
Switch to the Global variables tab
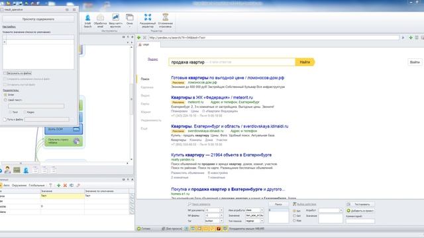(x=37, y=185)
